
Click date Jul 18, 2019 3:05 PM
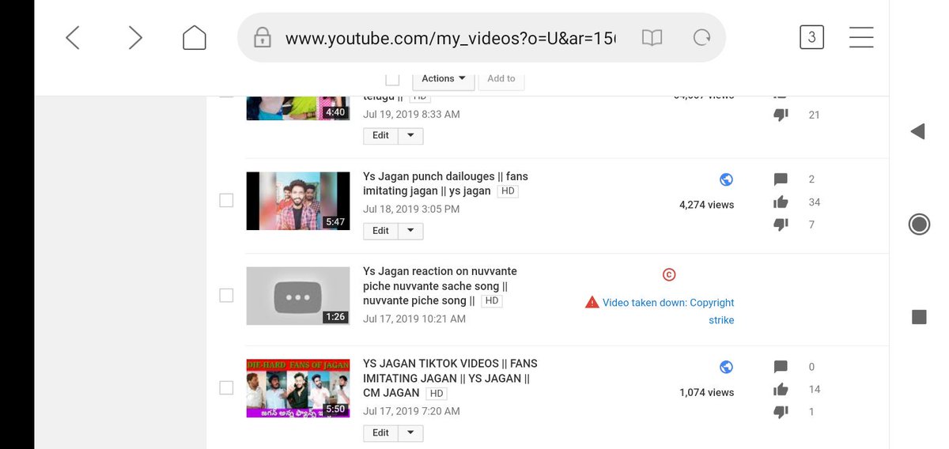point(411,209)
